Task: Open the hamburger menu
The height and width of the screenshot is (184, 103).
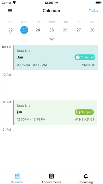Action: 10,11
